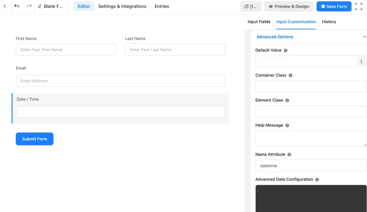The width and height of the screenshot is (367, 212).
Task: Go back with the left chevron icon
Action: click(x=5, y=6)
